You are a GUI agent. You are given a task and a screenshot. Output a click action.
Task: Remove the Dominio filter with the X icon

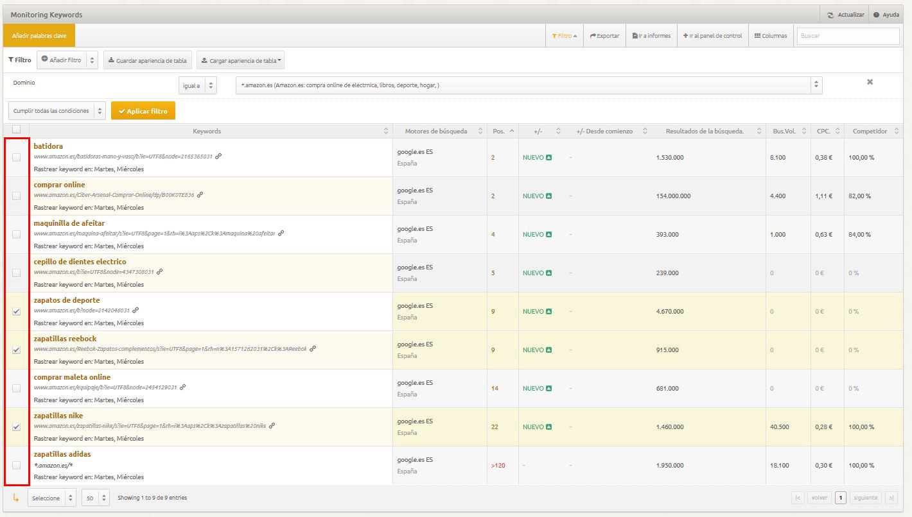coord(870,82)
